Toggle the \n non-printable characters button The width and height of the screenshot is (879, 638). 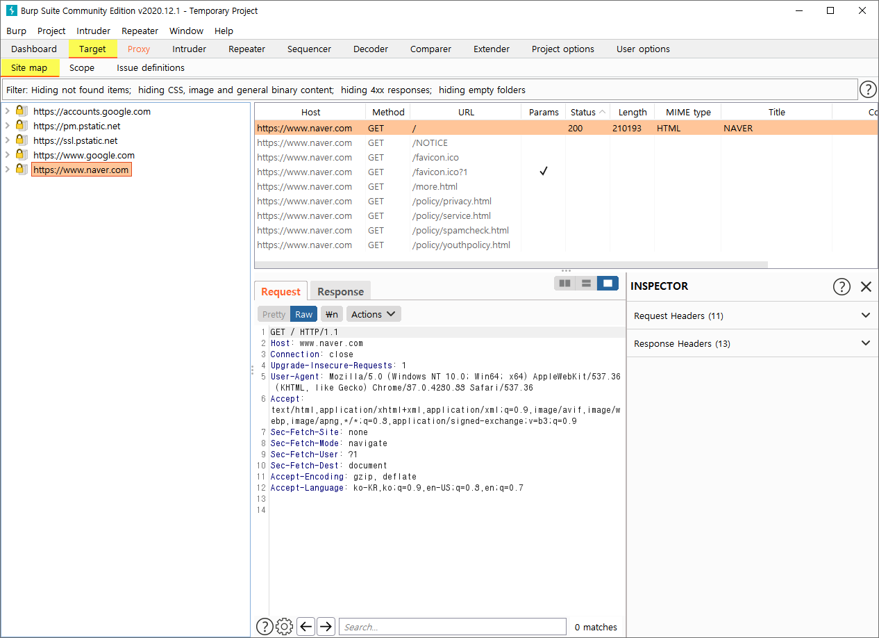[332, 314]
